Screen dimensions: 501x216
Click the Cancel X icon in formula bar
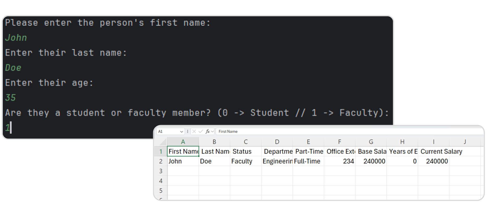194,131
